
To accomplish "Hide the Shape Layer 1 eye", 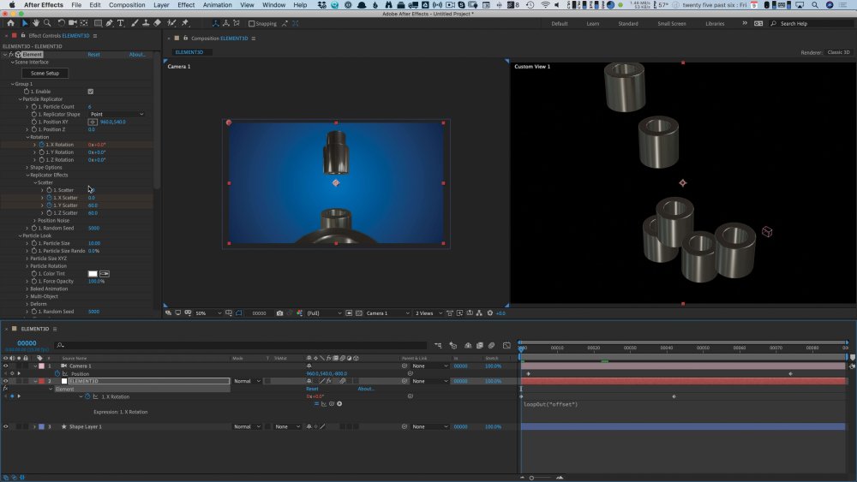I will coord(6,426).
